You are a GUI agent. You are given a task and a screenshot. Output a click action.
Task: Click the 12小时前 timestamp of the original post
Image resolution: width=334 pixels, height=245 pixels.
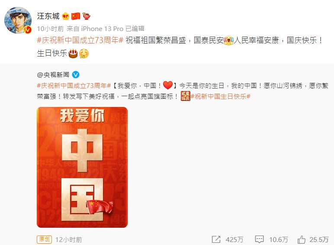click(x=69, y=240)
